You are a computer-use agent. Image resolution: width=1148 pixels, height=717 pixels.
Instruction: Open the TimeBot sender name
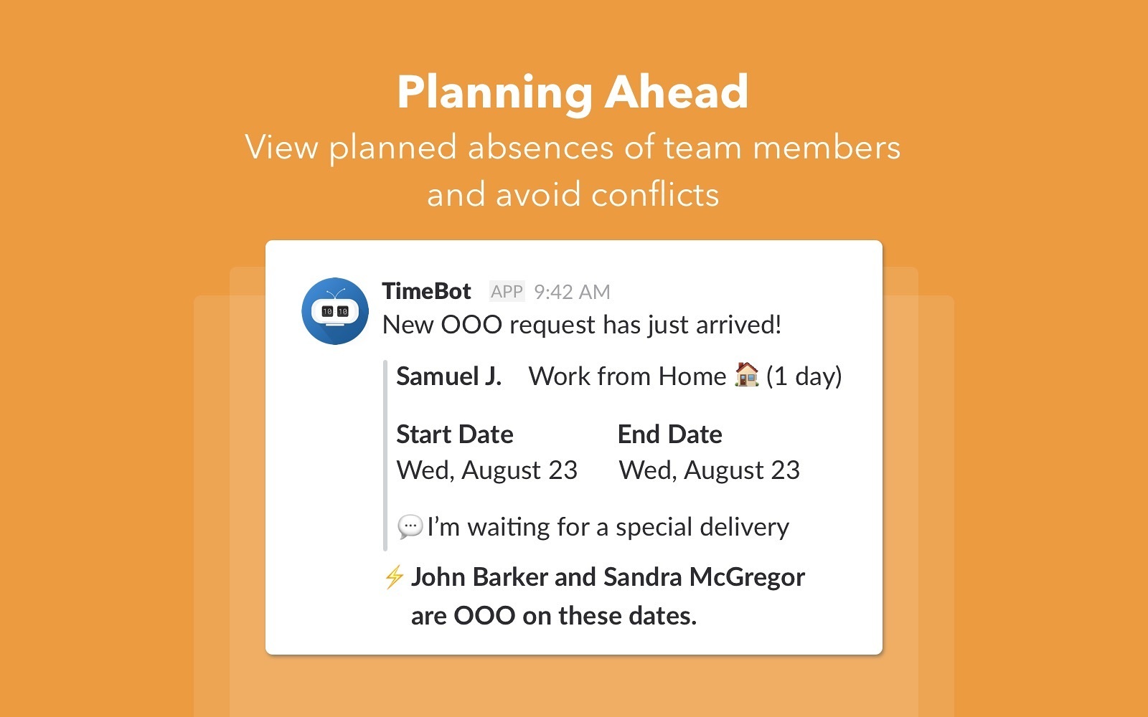426,291
